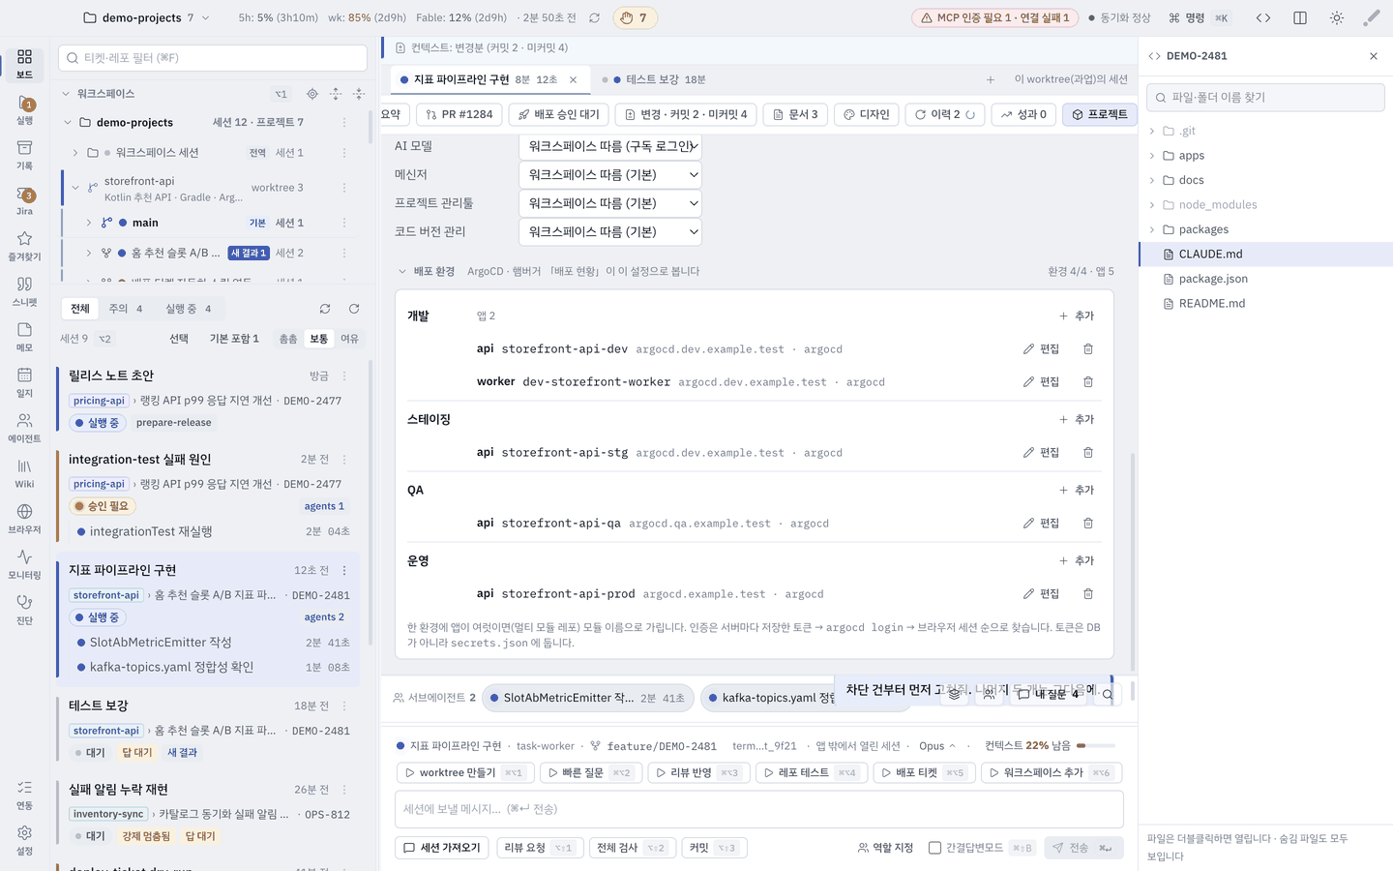
Task: Click the context remaining progress bar
Action: click(x=1096, y=746)
